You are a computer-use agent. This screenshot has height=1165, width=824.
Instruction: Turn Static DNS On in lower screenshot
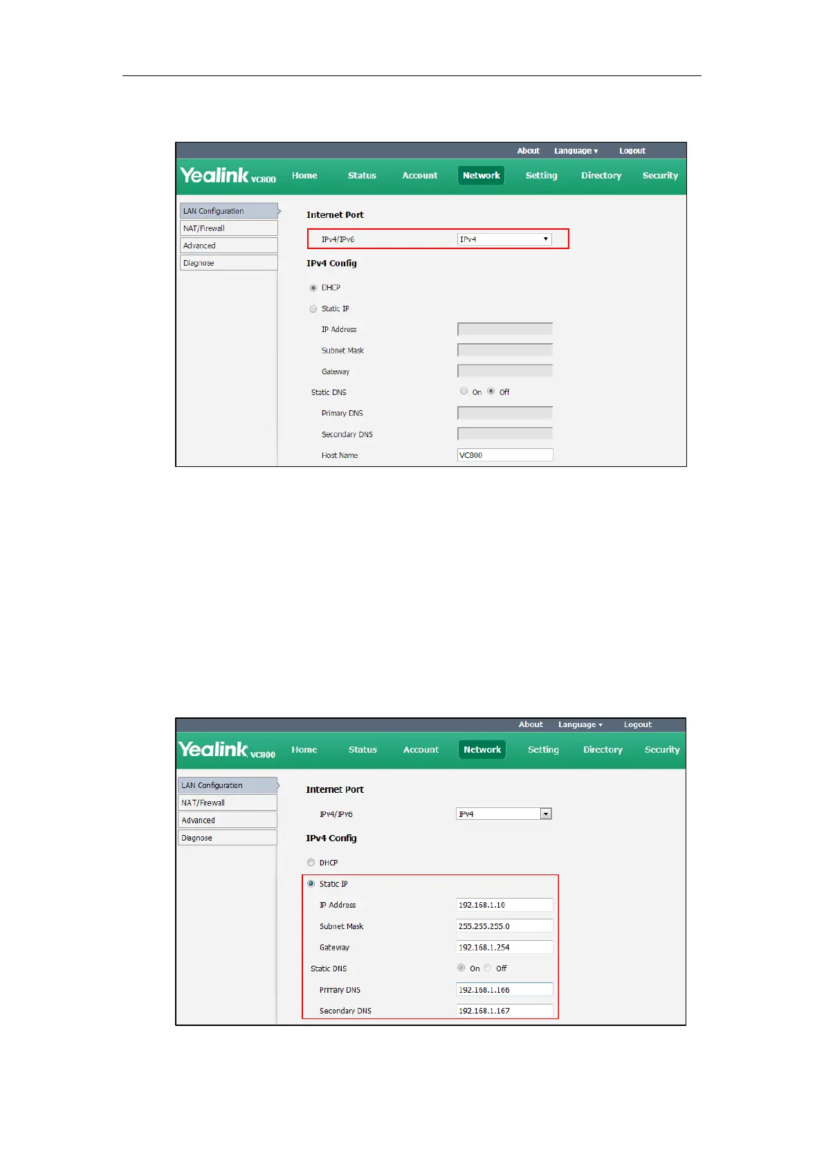point(461,968)
